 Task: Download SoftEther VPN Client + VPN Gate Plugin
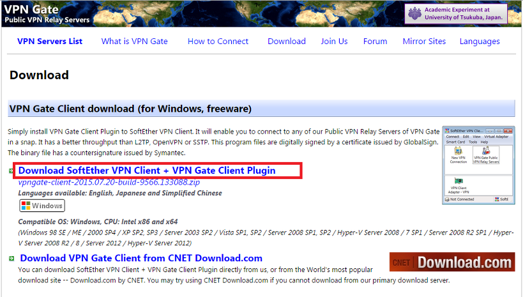(147, 171)
